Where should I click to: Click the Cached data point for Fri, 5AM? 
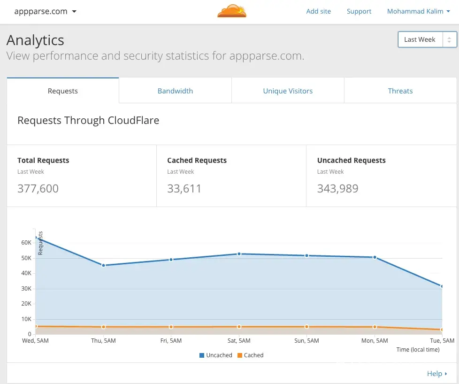click(x=171, y=327)
